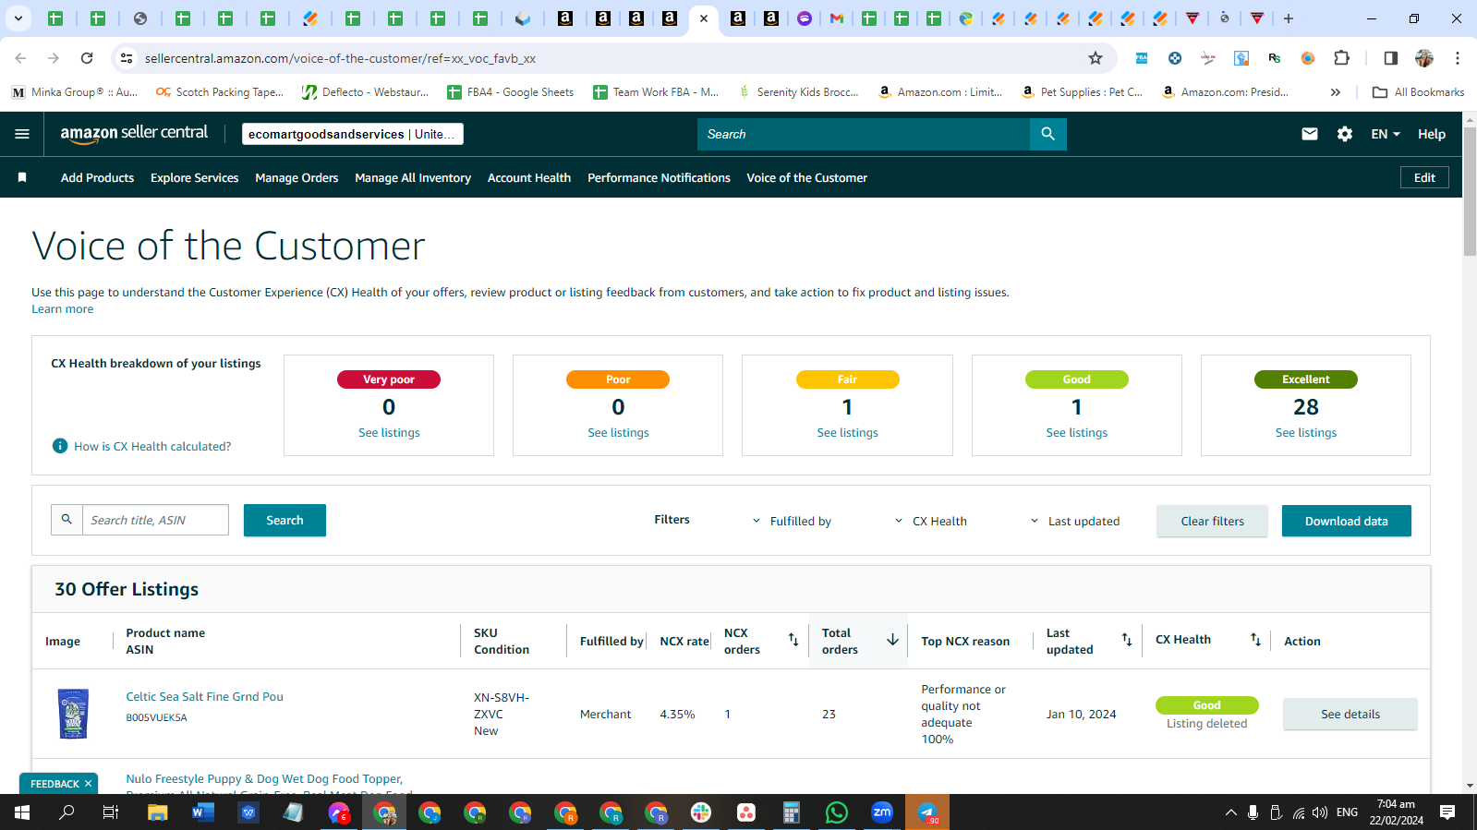The image size is (1477, 830).
Task: Toggle the browser side panel
Action: [x=1390, y=58]
